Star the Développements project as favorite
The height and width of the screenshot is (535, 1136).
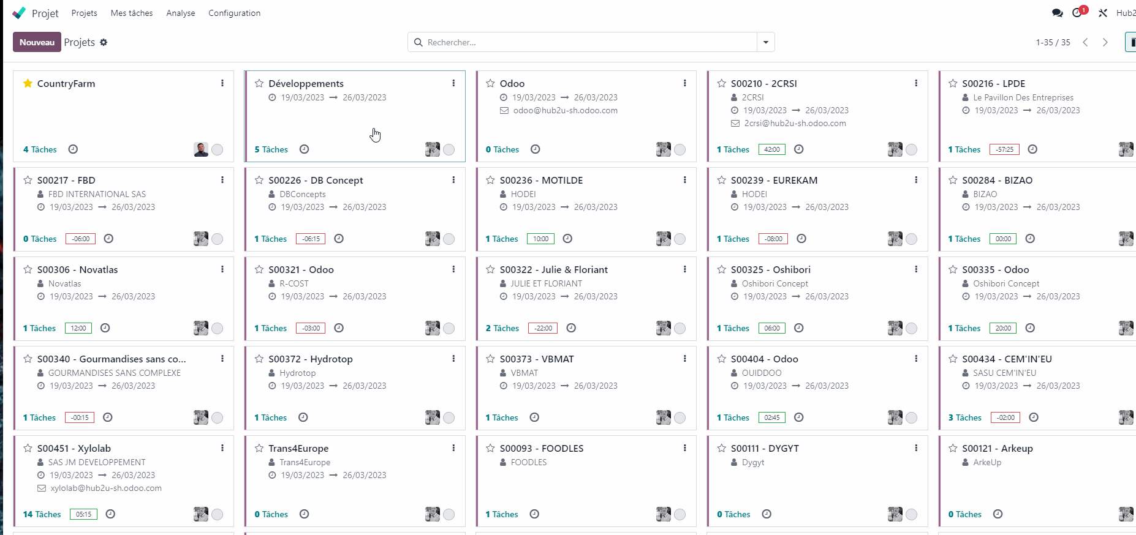(259, 83)
